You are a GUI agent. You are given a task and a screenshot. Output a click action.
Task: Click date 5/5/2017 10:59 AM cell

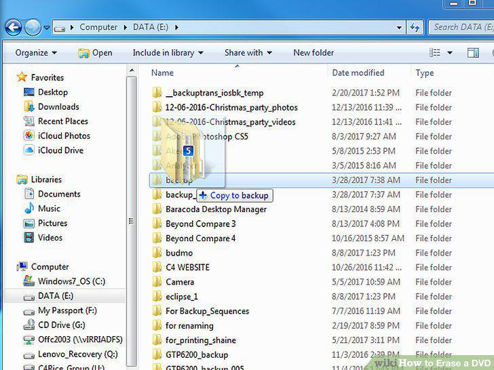point(366,282)
